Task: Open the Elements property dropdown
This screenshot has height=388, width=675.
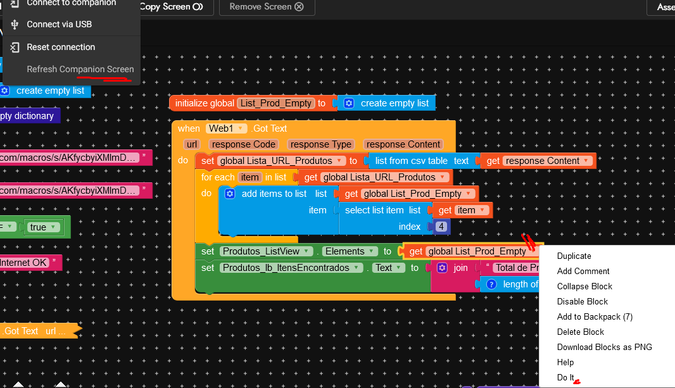Action: click(x=371, y=251)
